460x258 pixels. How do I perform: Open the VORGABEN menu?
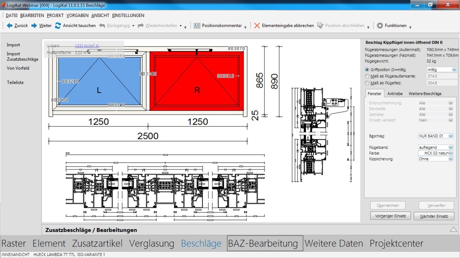pos(77,15)
